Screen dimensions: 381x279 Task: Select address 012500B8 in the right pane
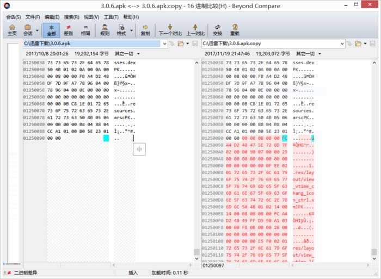point(213,172)
